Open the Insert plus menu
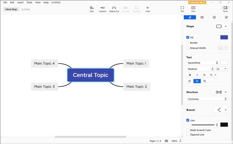Screen dimensions: 233x144 coord(148,9)
